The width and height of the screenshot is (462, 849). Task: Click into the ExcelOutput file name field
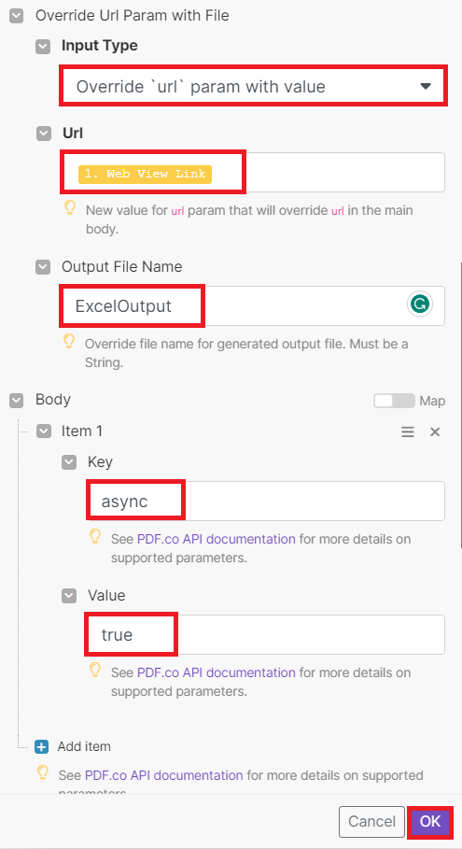point(253,306)
